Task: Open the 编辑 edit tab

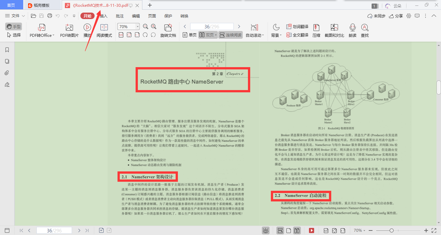Action: click(x=136, y=16)
